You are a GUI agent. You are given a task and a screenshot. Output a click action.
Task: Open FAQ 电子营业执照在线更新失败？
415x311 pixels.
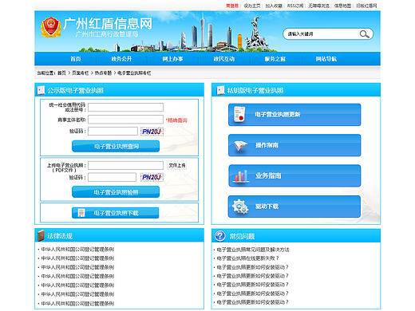247,258
